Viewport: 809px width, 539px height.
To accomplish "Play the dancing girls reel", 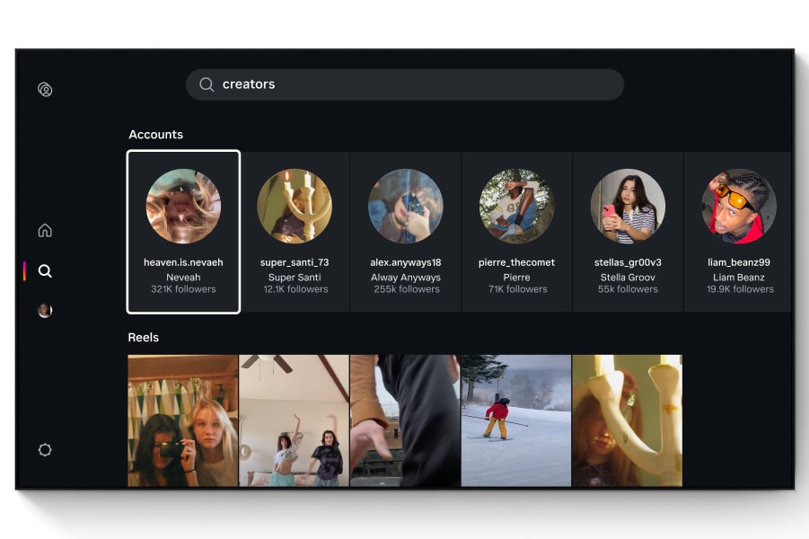I will (295, 420).
